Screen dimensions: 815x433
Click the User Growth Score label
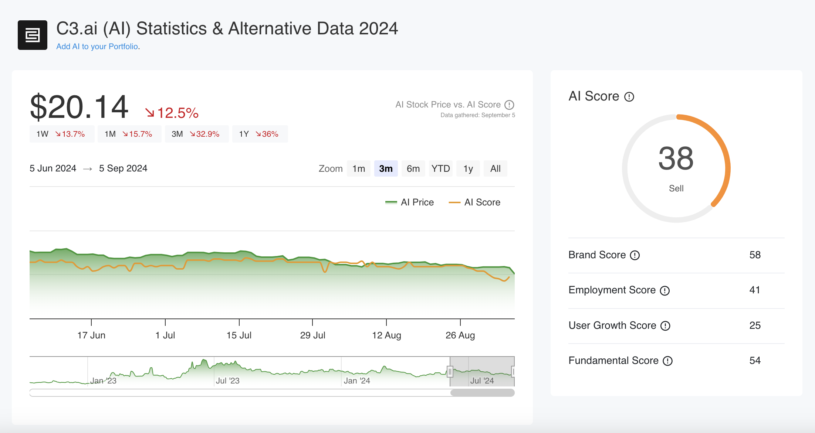(612, 325)
